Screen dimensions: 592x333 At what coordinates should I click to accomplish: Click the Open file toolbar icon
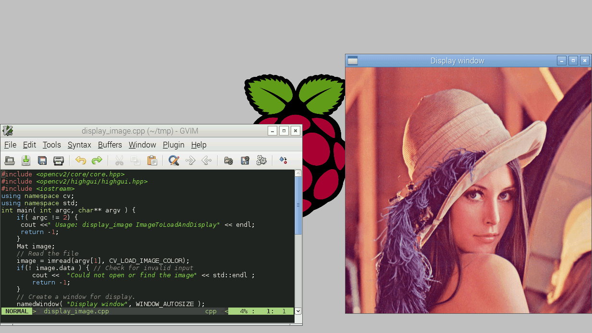(10, 160)
